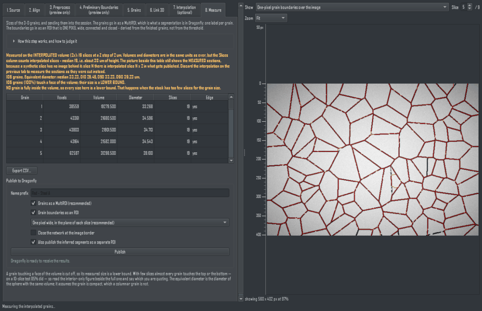Click the Volume column header
This screenshot has width=482, height=311.
tap(99, 97)
